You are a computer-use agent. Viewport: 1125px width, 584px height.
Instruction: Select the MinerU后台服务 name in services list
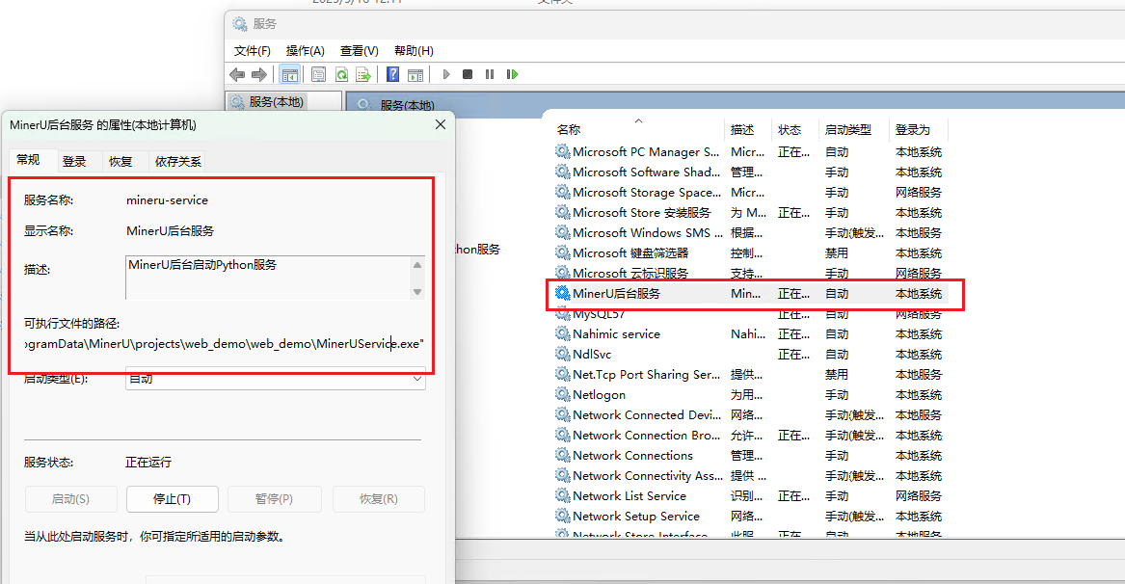pos(616,293)
